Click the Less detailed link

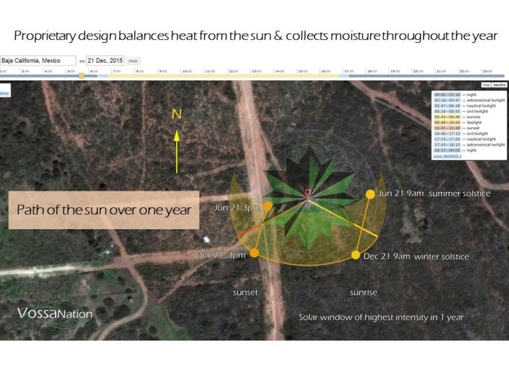[447, 156]
